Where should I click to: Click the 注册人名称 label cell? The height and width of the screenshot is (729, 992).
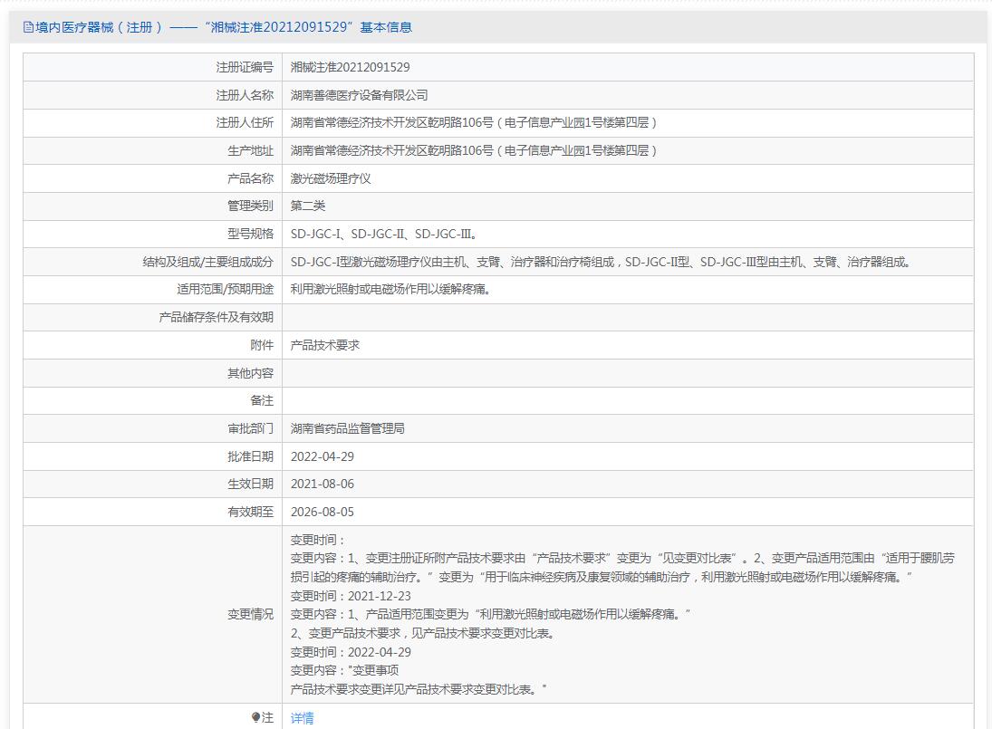coord(152,95)
